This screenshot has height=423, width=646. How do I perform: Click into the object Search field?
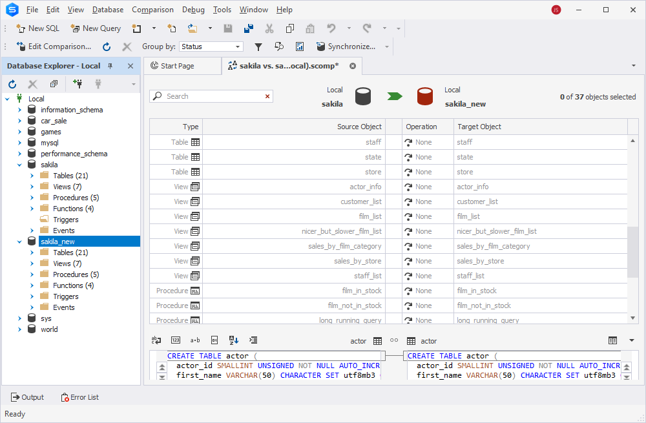211,96
